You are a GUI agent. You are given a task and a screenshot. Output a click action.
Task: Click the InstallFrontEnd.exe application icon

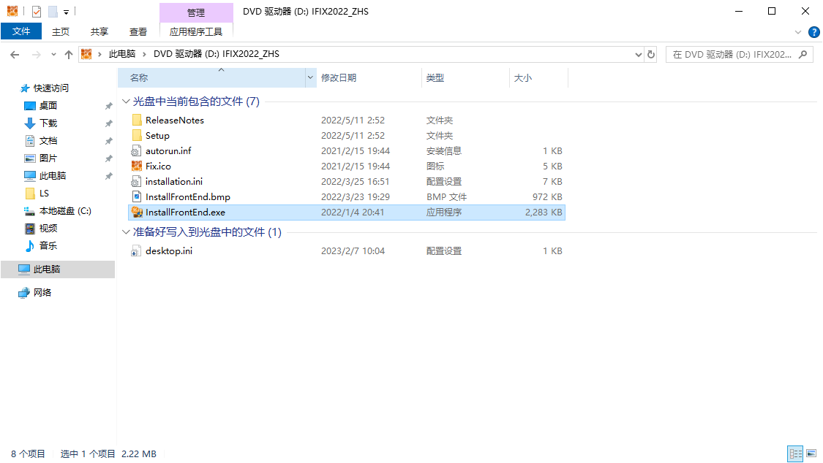pos(136,213)
